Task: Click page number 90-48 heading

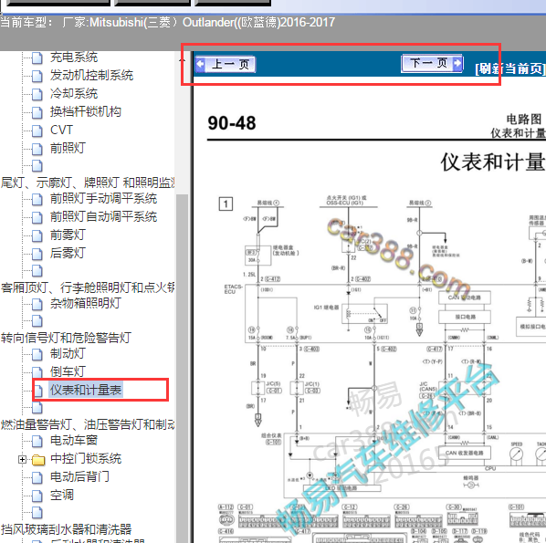Action: [232, 123]
